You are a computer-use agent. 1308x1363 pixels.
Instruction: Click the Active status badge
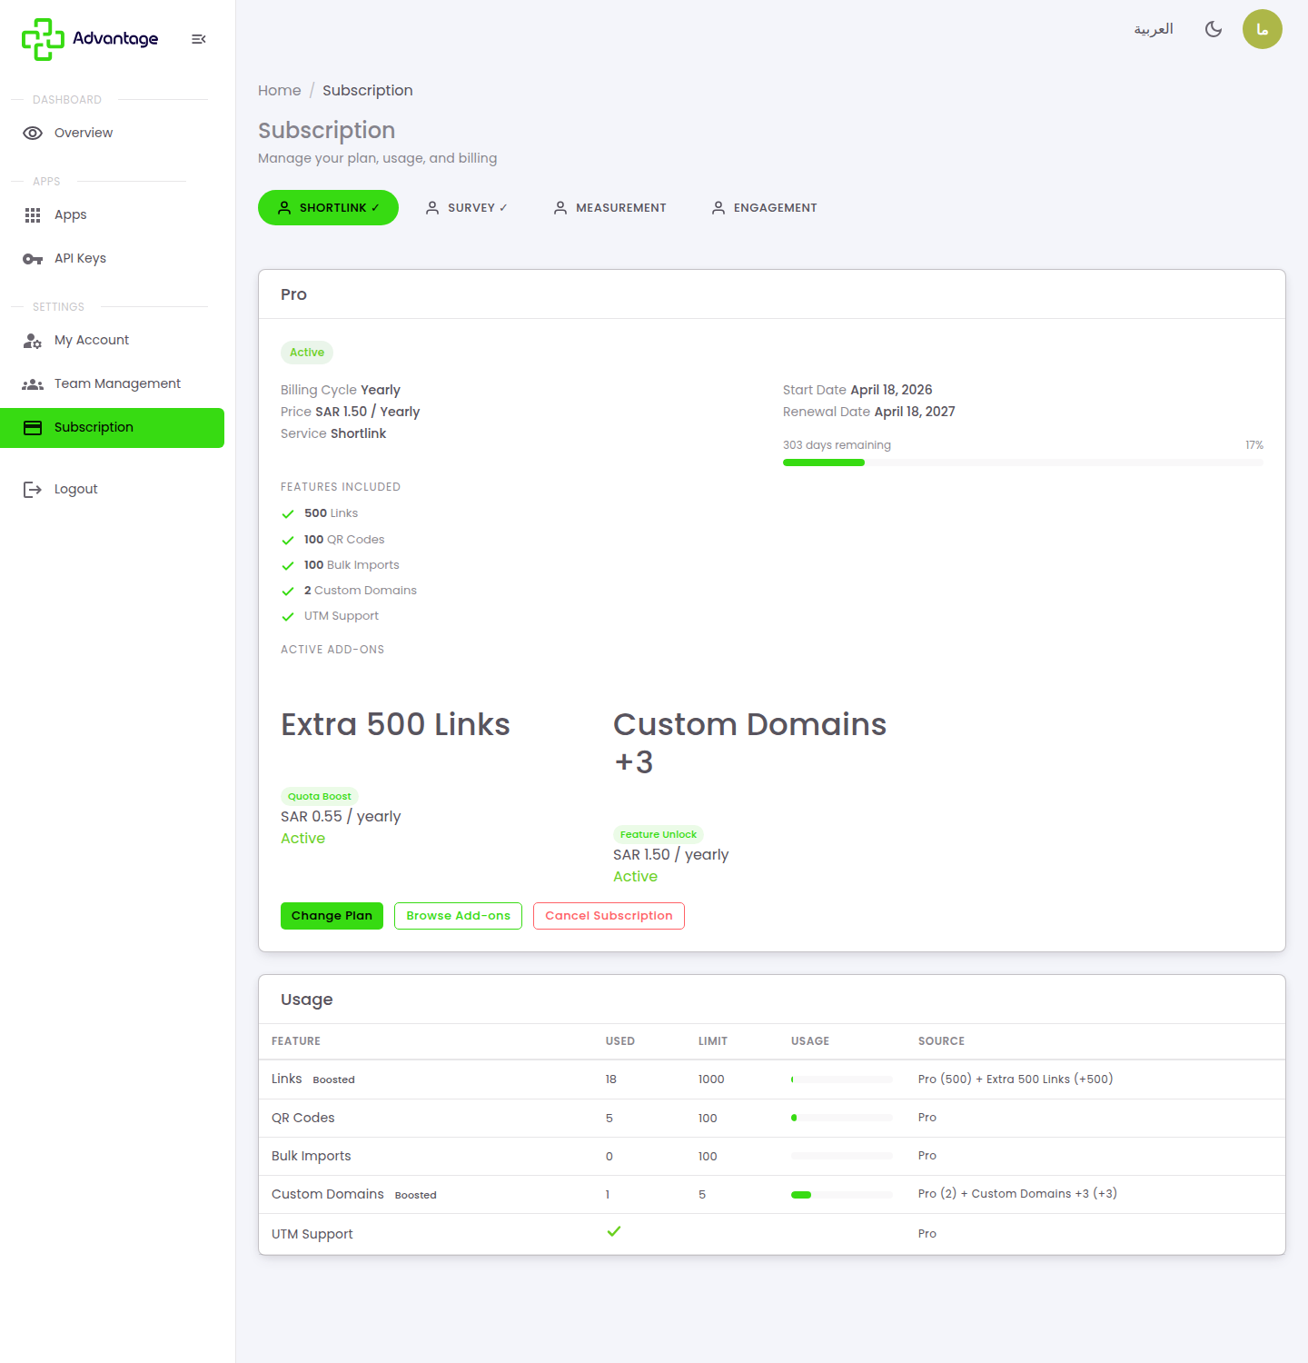point(307,353)
